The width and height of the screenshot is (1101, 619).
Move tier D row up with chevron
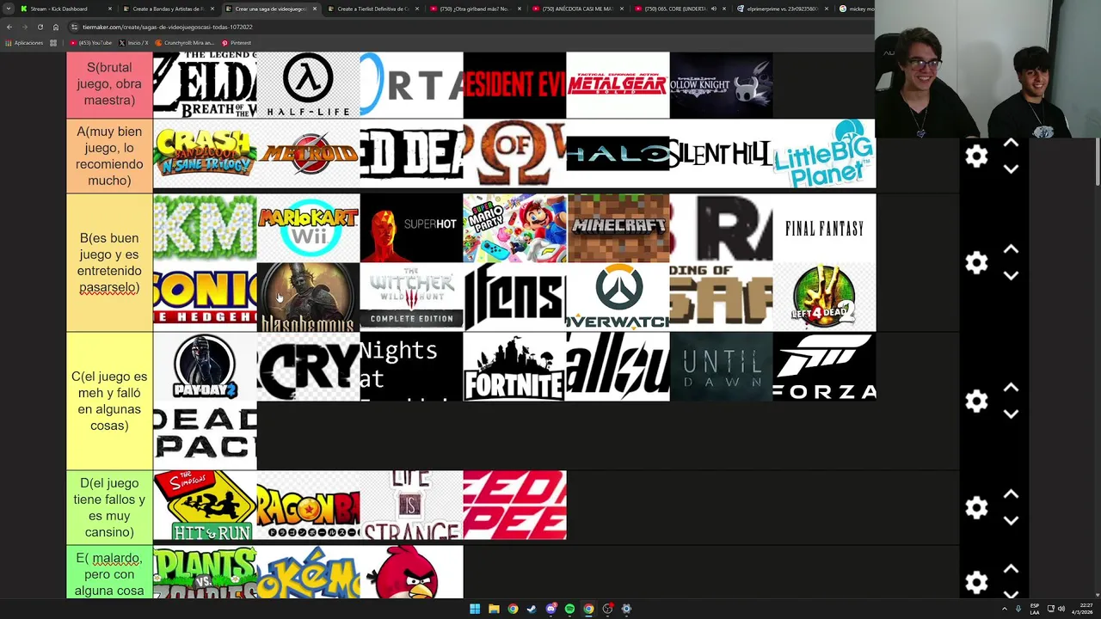coord(1011,494)
